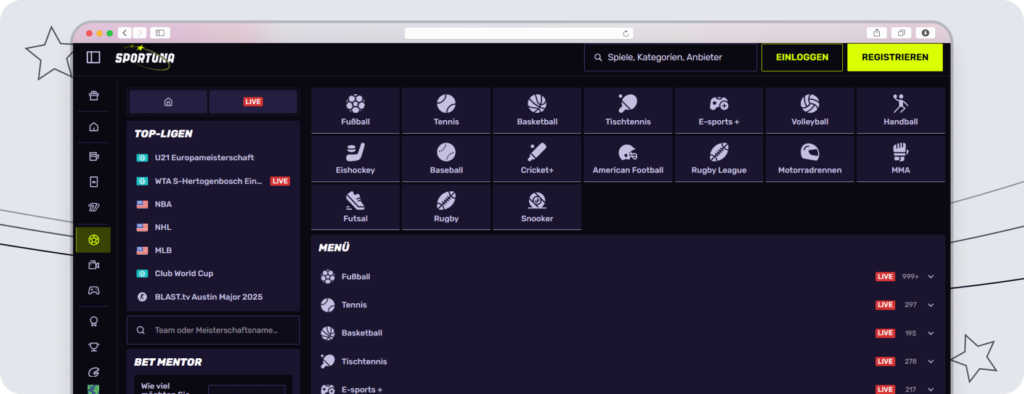Open NBA in the Top-Ligen list
Screen dimensions: 1024x394
pos(163,204)
